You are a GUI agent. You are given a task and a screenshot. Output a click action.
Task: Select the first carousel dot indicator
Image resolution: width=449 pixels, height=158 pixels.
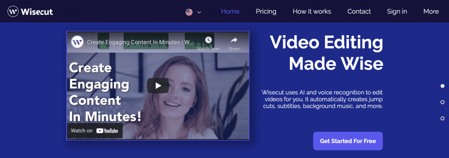[x=442, y=86]
